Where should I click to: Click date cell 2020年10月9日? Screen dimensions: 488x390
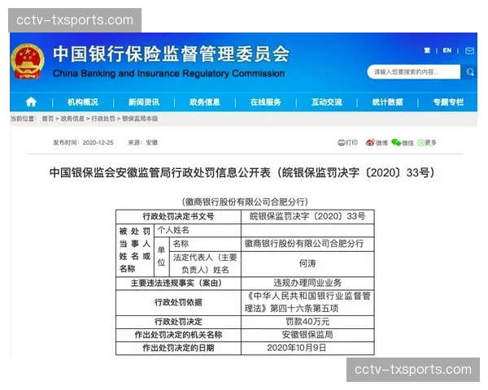pos(307,348)
